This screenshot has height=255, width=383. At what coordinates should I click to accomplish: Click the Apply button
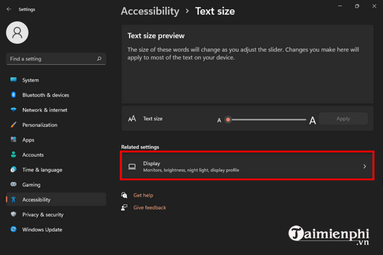tap(343, 118)
